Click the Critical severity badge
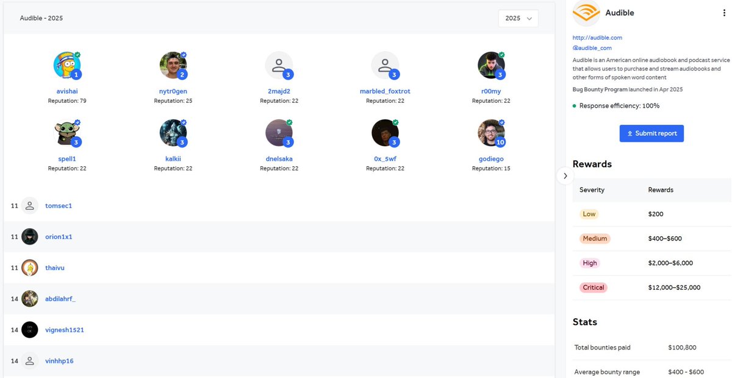The image size is (732, 378). pyautogui.click(x=594, y=287)
